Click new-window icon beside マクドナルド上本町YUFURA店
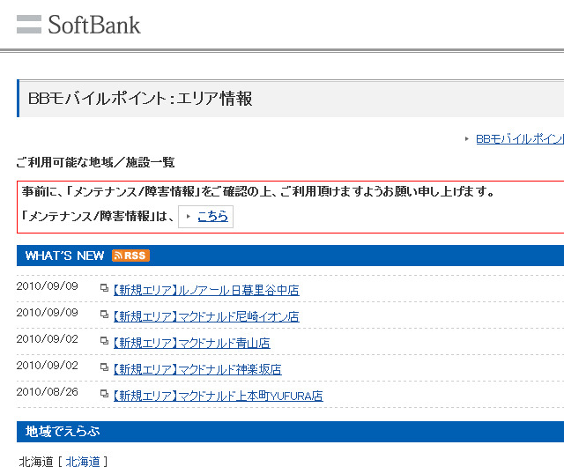 pyautogui.click(x=104, y=394)
